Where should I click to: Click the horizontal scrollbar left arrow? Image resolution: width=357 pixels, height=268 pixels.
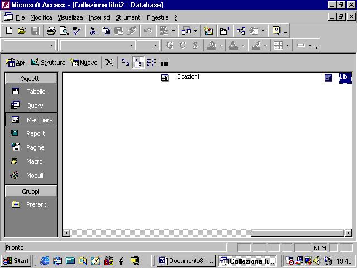[66, 233]
